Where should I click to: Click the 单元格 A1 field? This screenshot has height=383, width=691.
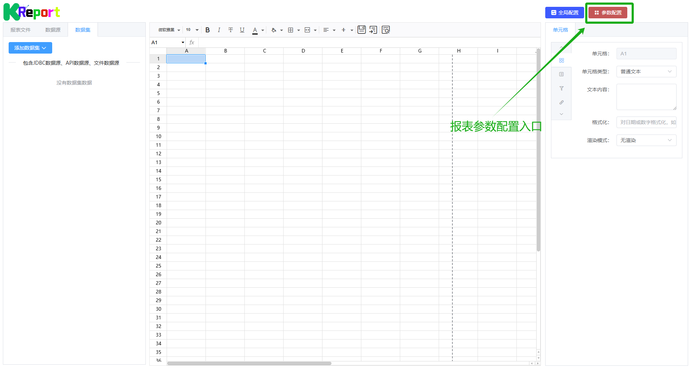[x=646, y=54]
